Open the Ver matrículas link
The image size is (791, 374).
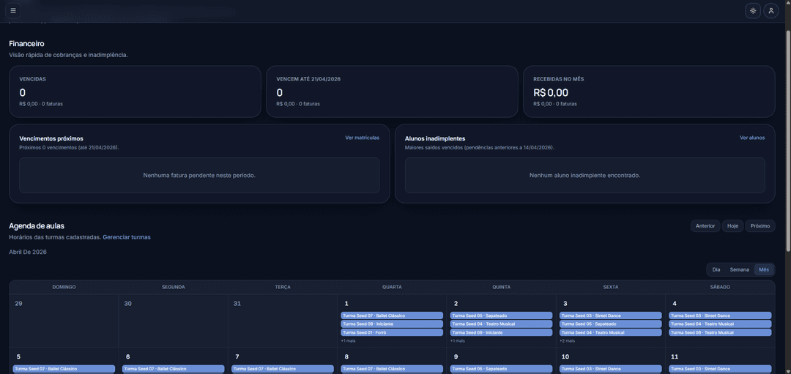pyautogui.click(x=362, y=138)
